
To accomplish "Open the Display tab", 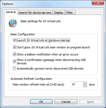I will click(x=59, y=13).
